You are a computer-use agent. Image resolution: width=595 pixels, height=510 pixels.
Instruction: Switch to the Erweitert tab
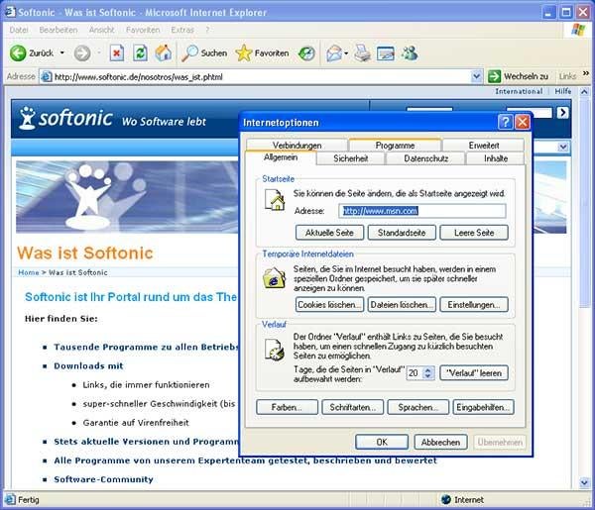pyautogui.click(x=484, y=146)
